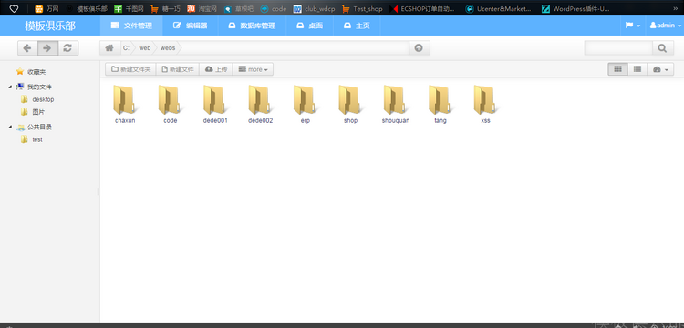This screenshot has height=328, width=684.
Task: Open the dede001 folder
Action: coord(215,105)
